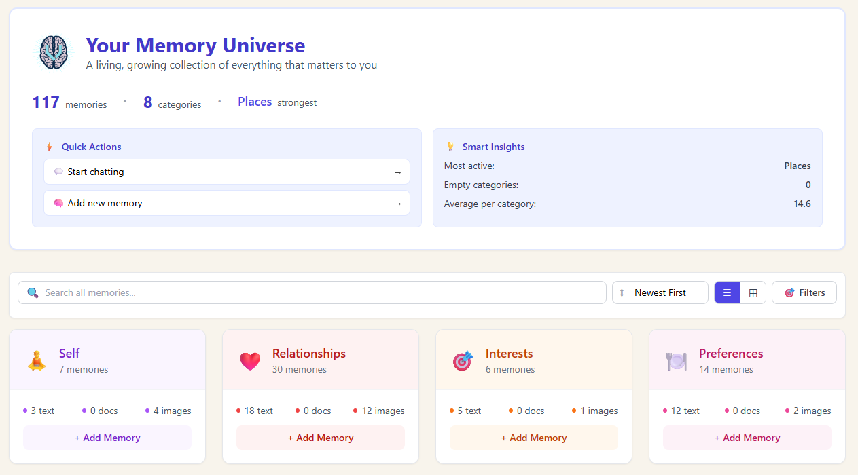Click Add Memory under Preferences
Viewport: 858px width, 475px height.
pyautogui.click(x=747, y=438)
